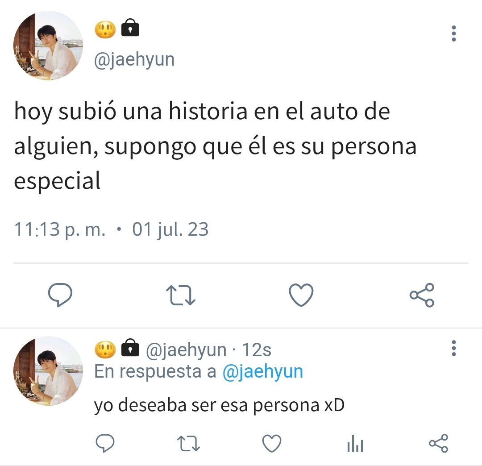Like the 'yo deseaba ser esa persona' reply
This screenshot has width=482, height=466.
click(272, 443)
